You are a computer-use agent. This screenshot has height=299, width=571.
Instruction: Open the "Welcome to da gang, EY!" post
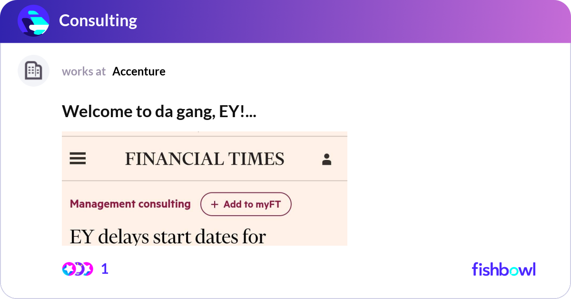pyautogui.click(x=159, y=111)
